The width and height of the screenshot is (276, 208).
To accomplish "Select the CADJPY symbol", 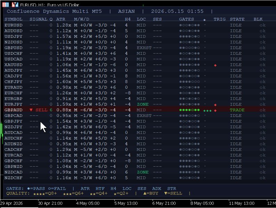I will pyautogui.click(x=13, y=76).
